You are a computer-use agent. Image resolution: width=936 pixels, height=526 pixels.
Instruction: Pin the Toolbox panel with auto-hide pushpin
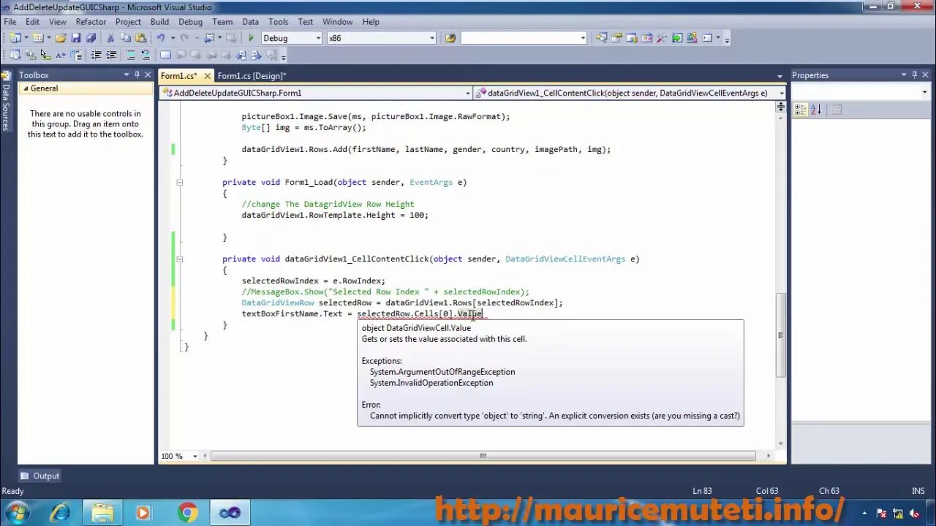tap(137, 75)
